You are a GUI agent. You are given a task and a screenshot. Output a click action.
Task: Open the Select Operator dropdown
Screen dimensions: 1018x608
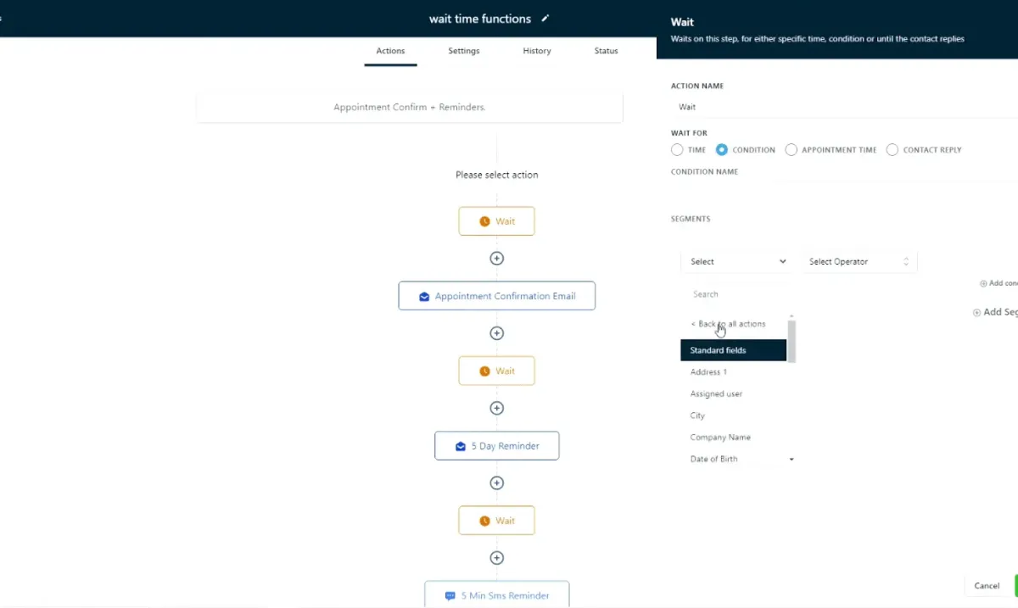[859, 261]
